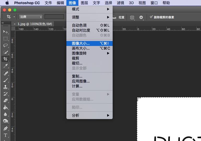The height and width of the screenshot is (141, 201).
Task: Choose 复制... menu entry
Action: pos(89,76)
